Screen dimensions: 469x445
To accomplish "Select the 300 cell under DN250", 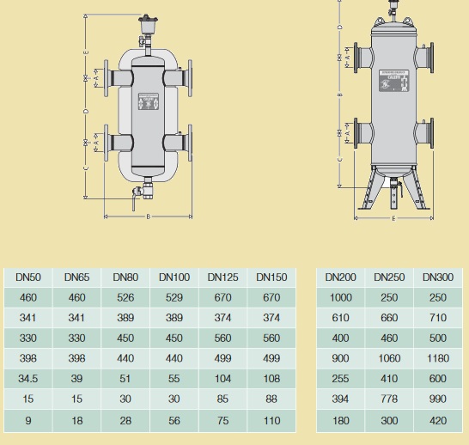I will pyautogui.click(x=389, y=421).
